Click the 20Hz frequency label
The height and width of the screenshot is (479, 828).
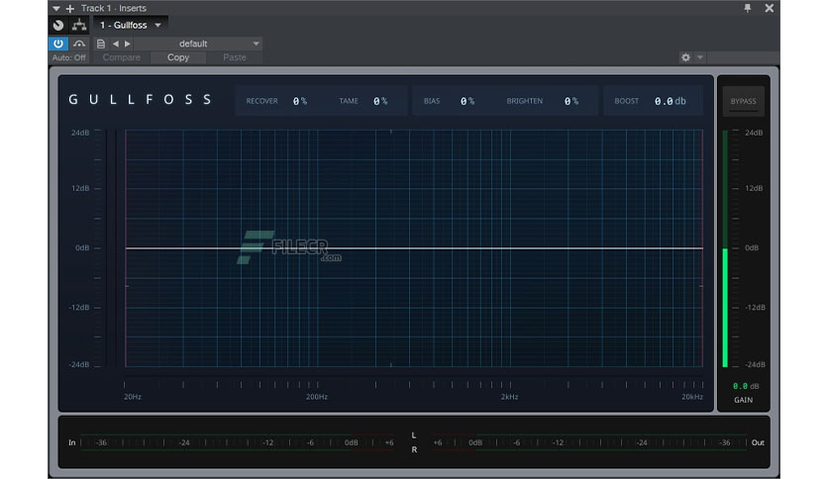(x=133, y=397)
